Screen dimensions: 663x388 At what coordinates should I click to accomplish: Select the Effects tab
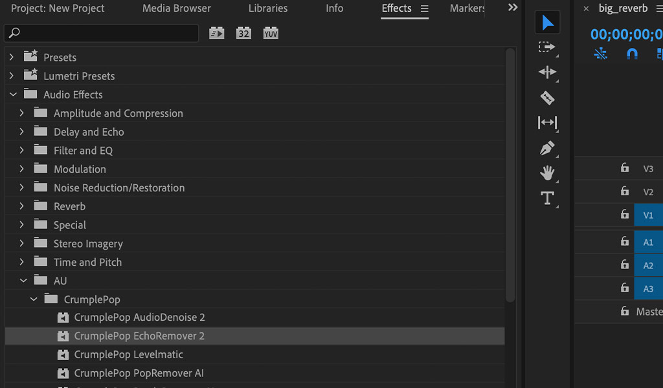[x=396, y=8]
